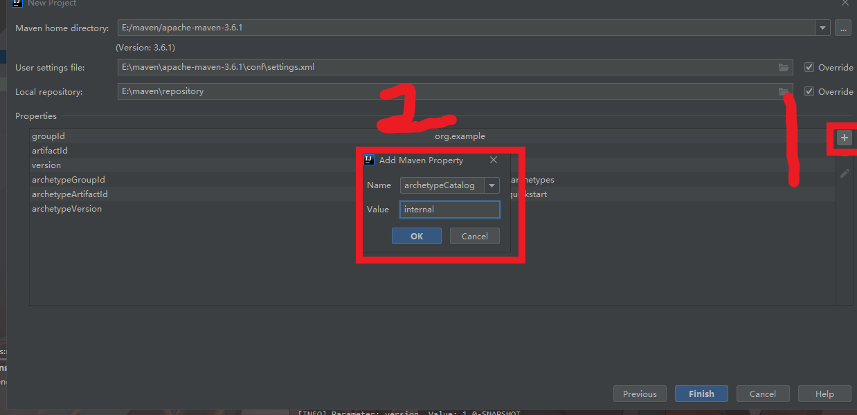Click the Value field containing internal
This screenshot has width=857, height=415.
[450, 210]
